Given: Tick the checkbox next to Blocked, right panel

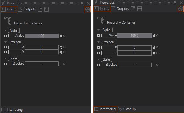Looking at the screenshot, I should click(x=98, y=65).
